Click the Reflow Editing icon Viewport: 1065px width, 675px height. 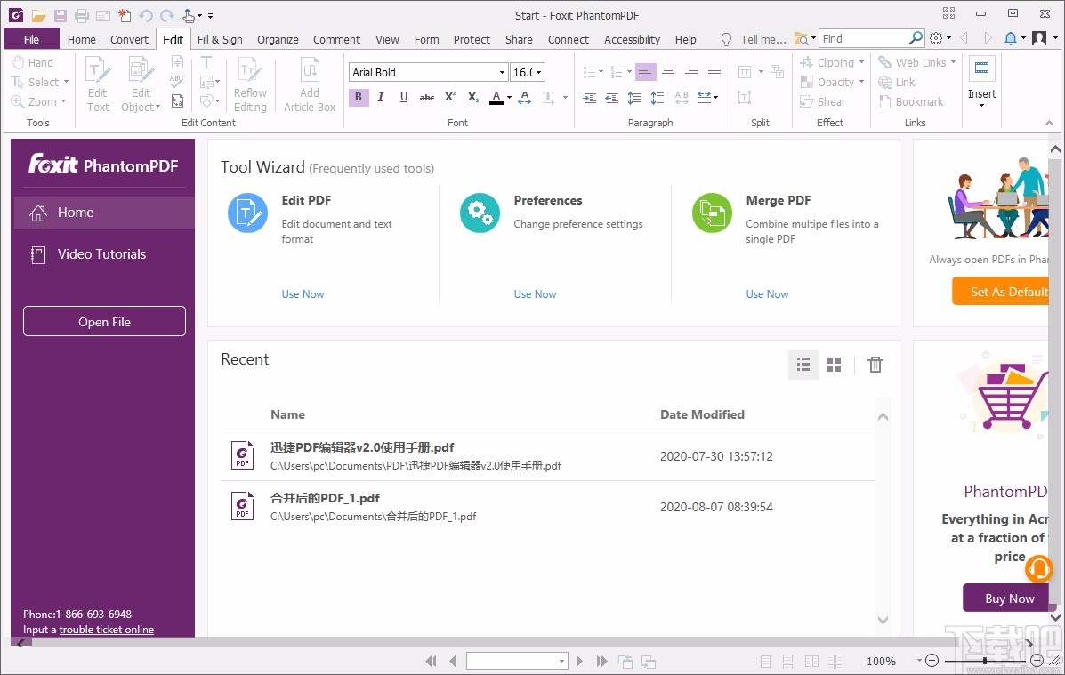[x=250, y=84]
